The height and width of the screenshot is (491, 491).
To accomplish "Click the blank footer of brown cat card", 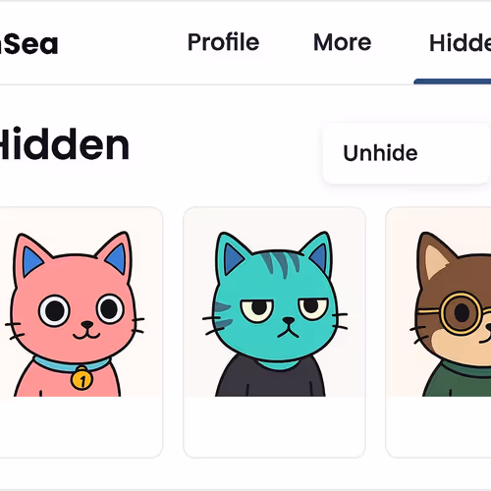I will tap(439, 427).
